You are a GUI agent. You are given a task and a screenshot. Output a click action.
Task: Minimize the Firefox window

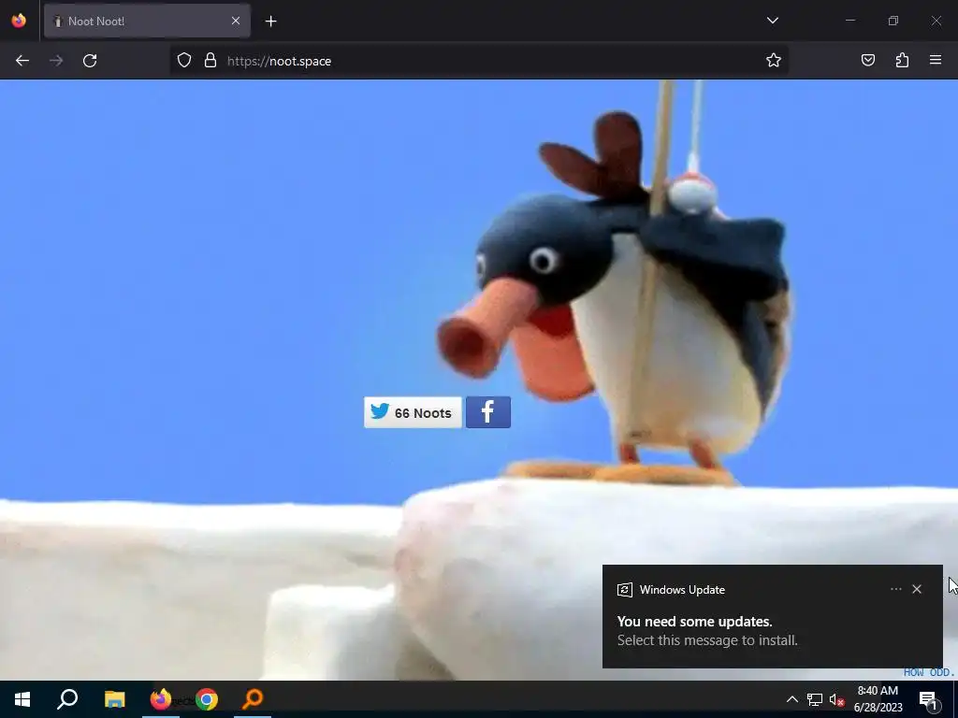pos(849,21)
